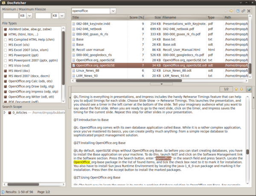
Task: Click search box containing openoffice
Action: (91, 11)
